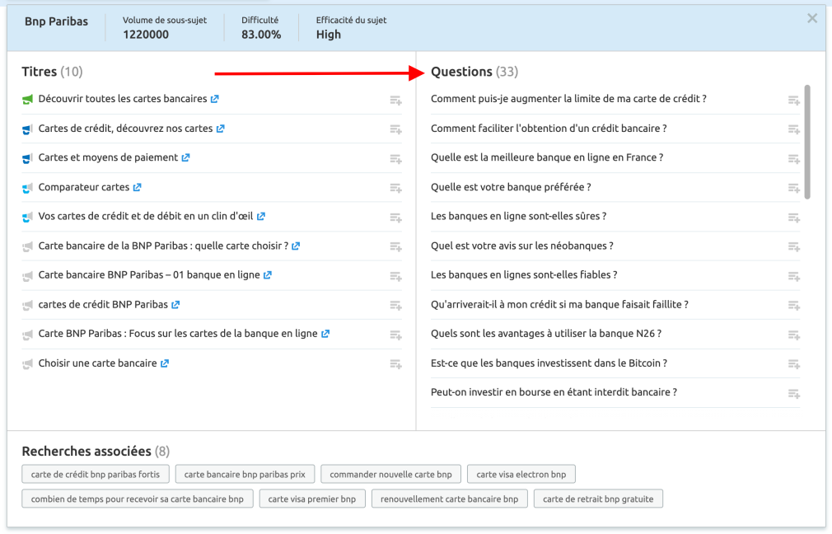Open title 'Comparateur cartes'
Viewport: 832px width, 534px height.
(84, 187)
